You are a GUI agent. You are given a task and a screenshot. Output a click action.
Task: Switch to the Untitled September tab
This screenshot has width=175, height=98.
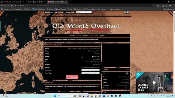(x=36, y=2)
